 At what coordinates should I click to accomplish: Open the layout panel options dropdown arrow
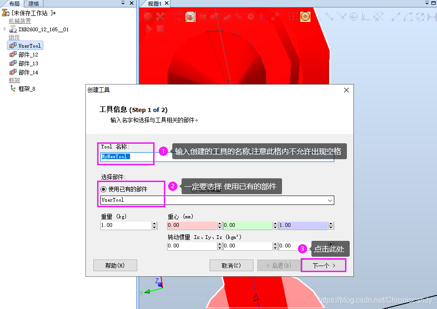coord(123,3)
